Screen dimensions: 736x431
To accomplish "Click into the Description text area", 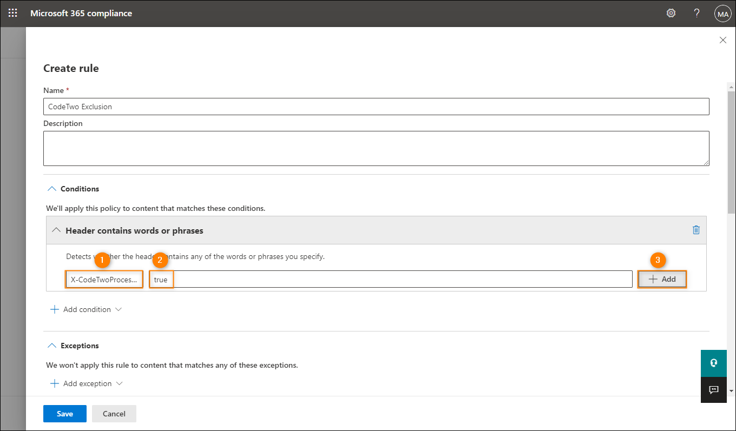I will coord(376,148).
